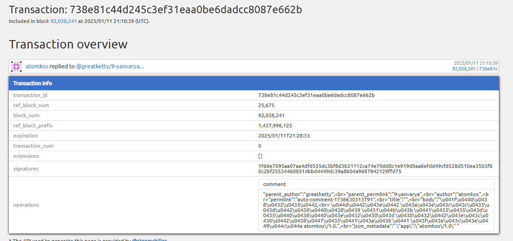Click the extensions empty brackets value

click(x=260, y=156)
